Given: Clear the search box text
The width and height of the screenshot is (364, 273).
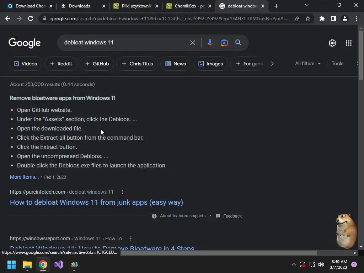Looking at the screenshot, I should [x=192, y=43].
